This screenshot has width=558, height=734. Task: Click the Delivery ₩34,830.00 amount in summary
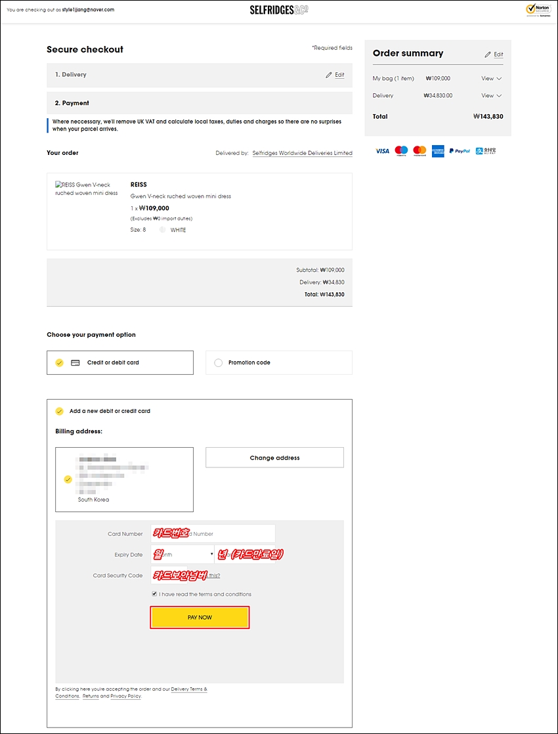(x=438, y=95)
